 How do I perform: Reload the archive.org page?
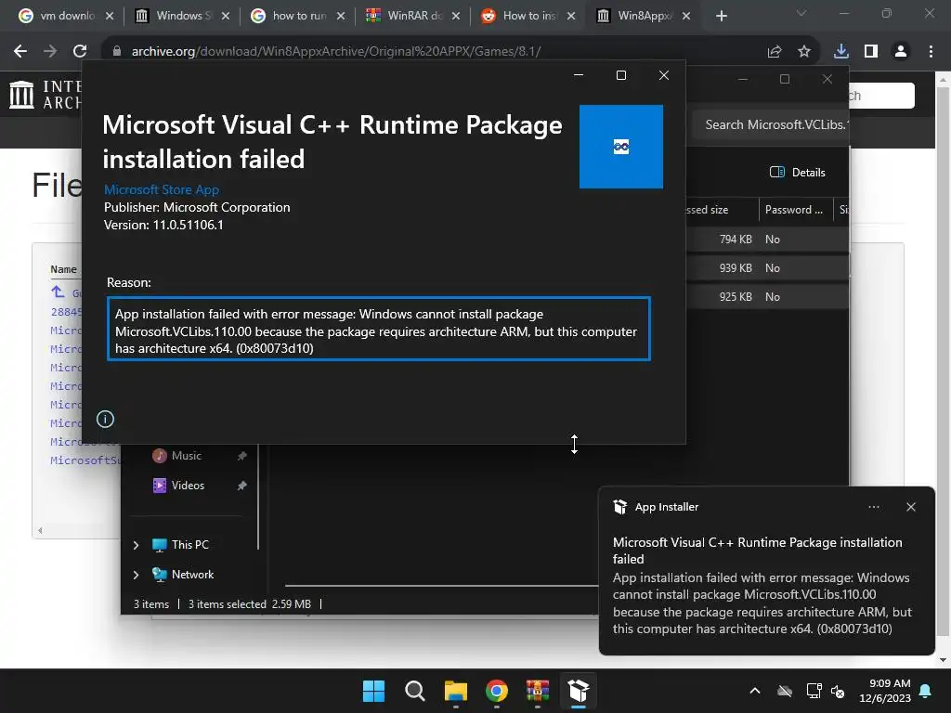(80, 51)
